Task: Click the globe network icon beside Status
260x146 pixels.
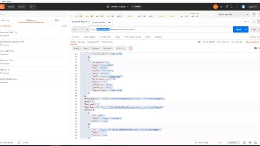Action: pyautogui.click(x=199, y=42)
